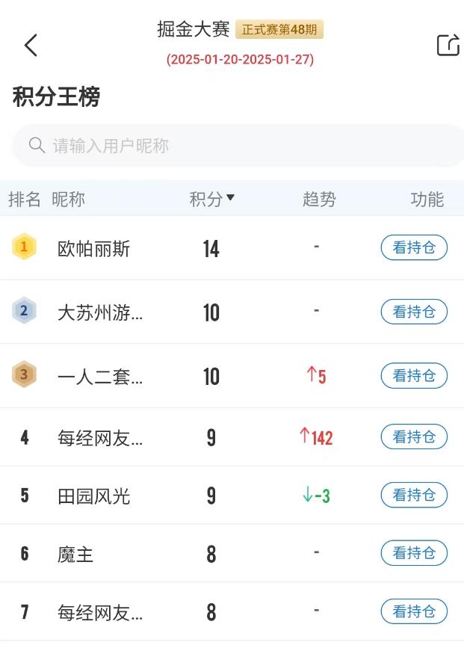Viewport: 464px width, 654px height.
Task: Click the magnifier icon in the search bar
Action: [36, 146]
